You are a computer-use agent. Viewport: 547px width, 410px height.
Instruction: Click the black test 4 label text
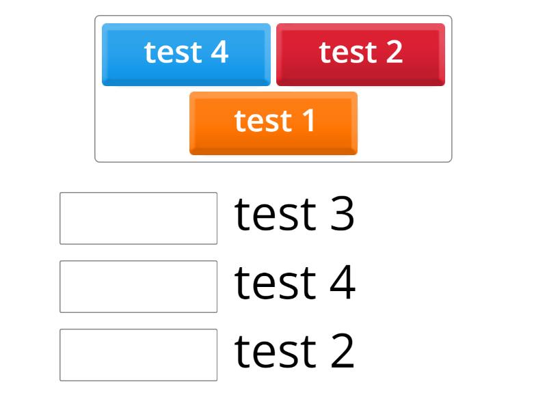[x=295, y=282]
